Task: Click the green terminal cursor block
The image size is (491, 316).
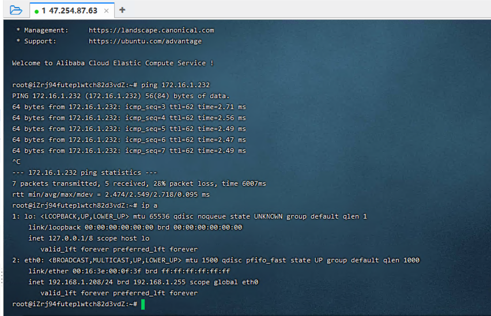Action: [143, 304]
